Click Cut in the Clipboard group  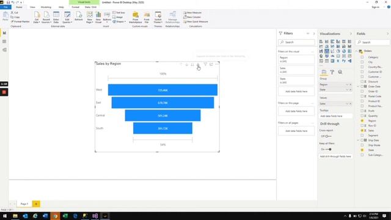14,12
